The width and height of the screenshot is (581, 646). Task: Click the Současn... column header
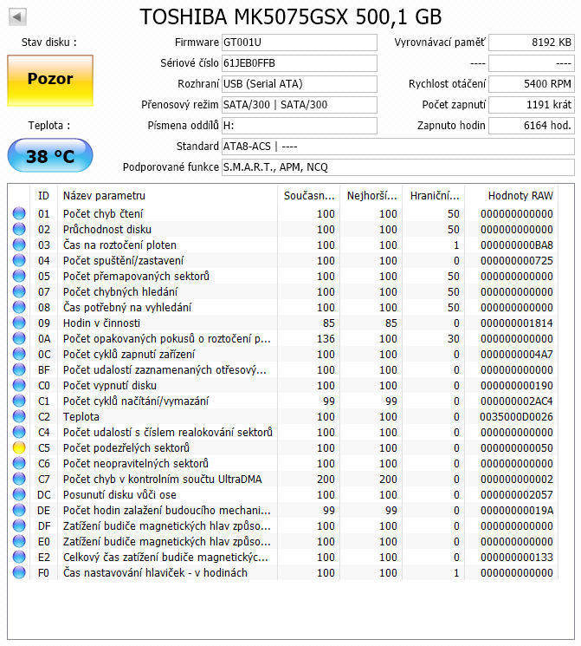point(309,196)
